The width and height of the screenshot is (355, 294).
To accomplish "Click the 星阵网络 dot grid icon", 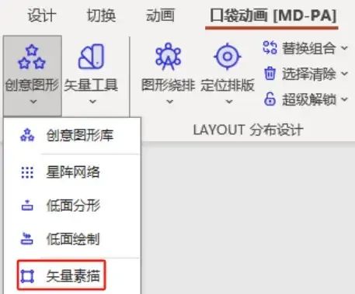I will click(27, 172).
